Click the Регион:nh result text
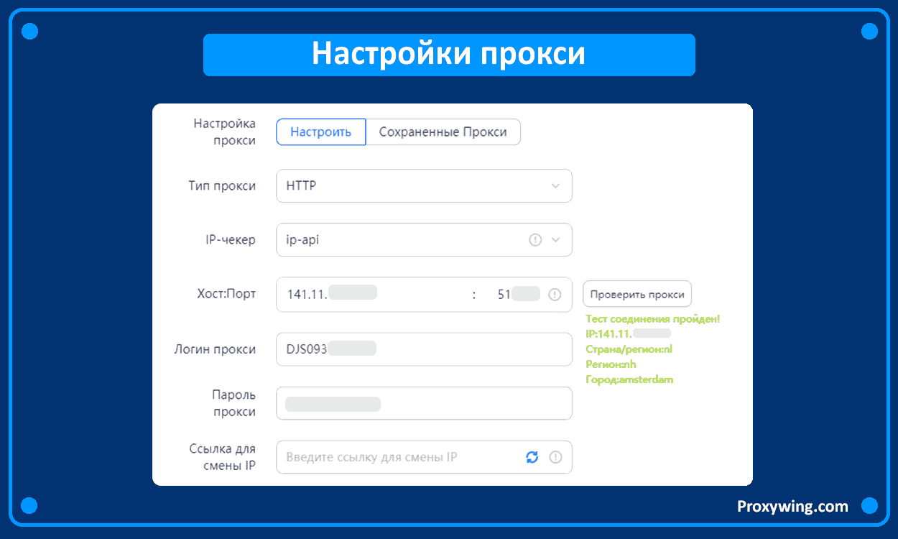Image resolution: width=898 pixels, height=539 pixels. coord(611,364)
